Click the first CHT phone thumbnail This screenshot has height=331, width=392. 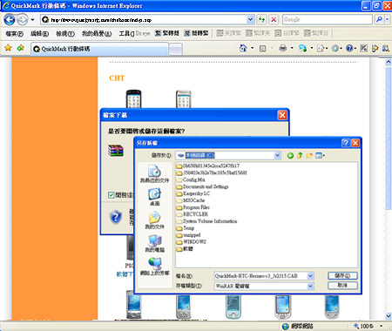(x=133, y=98)
